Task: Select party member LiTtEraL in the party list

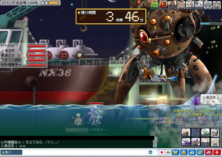Action: pos(8,46)
